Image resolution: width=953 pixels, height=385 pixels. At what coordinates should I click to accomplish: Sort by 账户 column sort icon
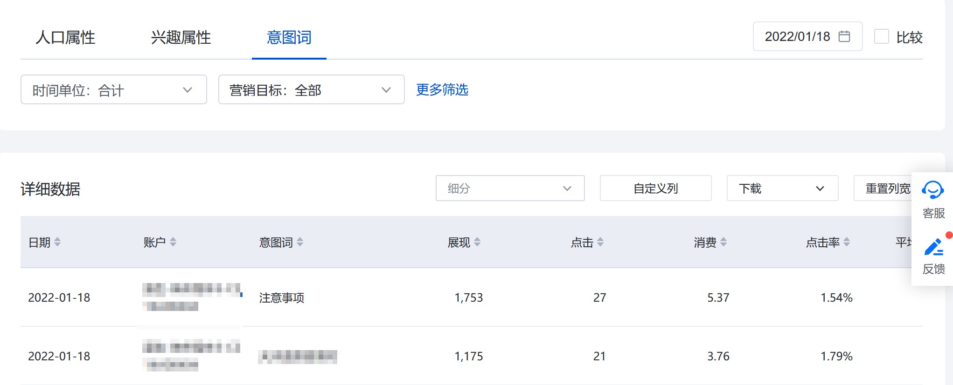173,242
